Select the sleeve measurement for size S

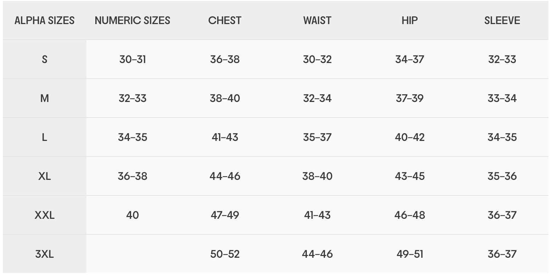(x=502, y=59)
